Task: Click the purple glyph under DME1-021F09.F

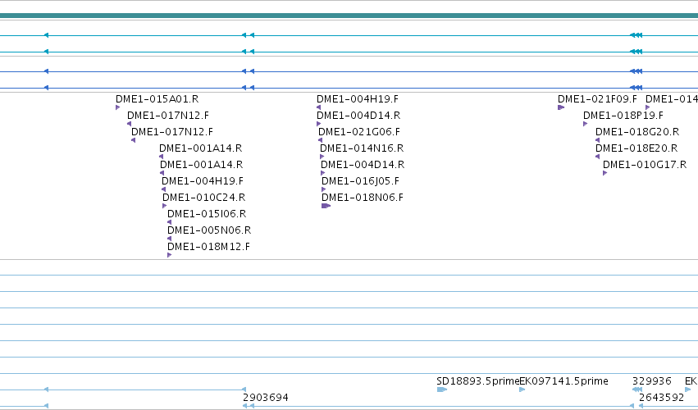Action: point(561,107)
